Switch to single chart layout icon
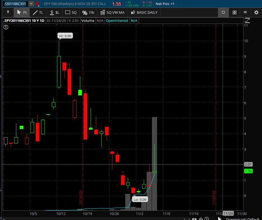Image resolution: width=262 pixels, height=220 pixels. (223, 12)
